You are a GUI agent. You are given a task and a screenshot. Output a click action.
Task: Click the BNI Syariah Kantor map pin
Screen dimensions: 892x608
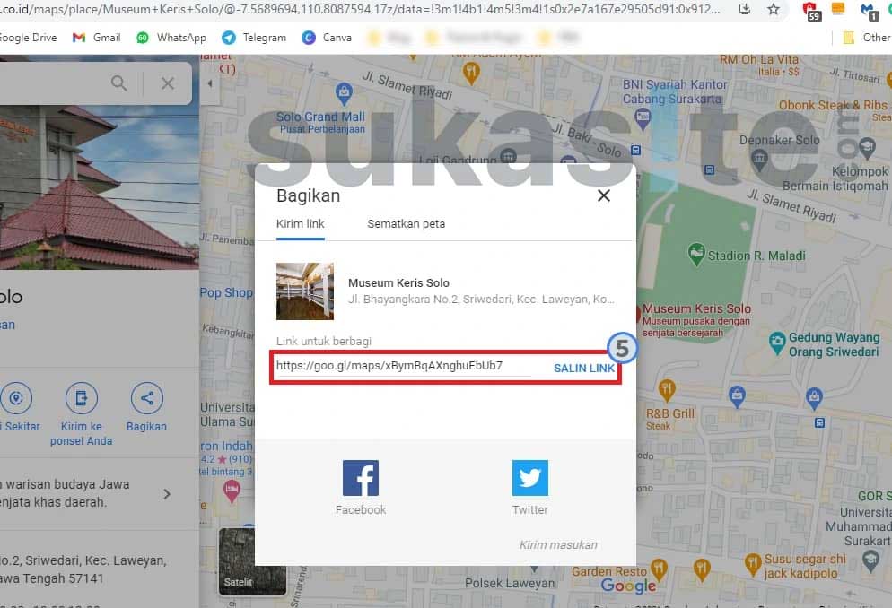pos(643,119)
